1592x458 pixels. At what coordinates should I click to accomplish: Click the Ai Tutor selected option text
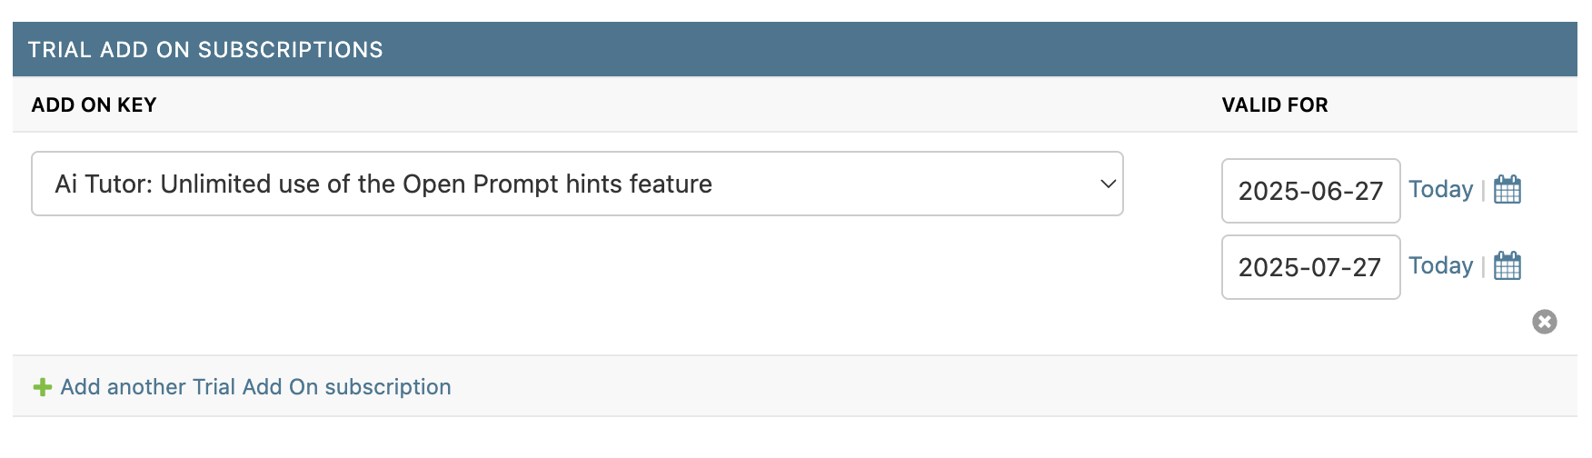click(x=383, y=184)
